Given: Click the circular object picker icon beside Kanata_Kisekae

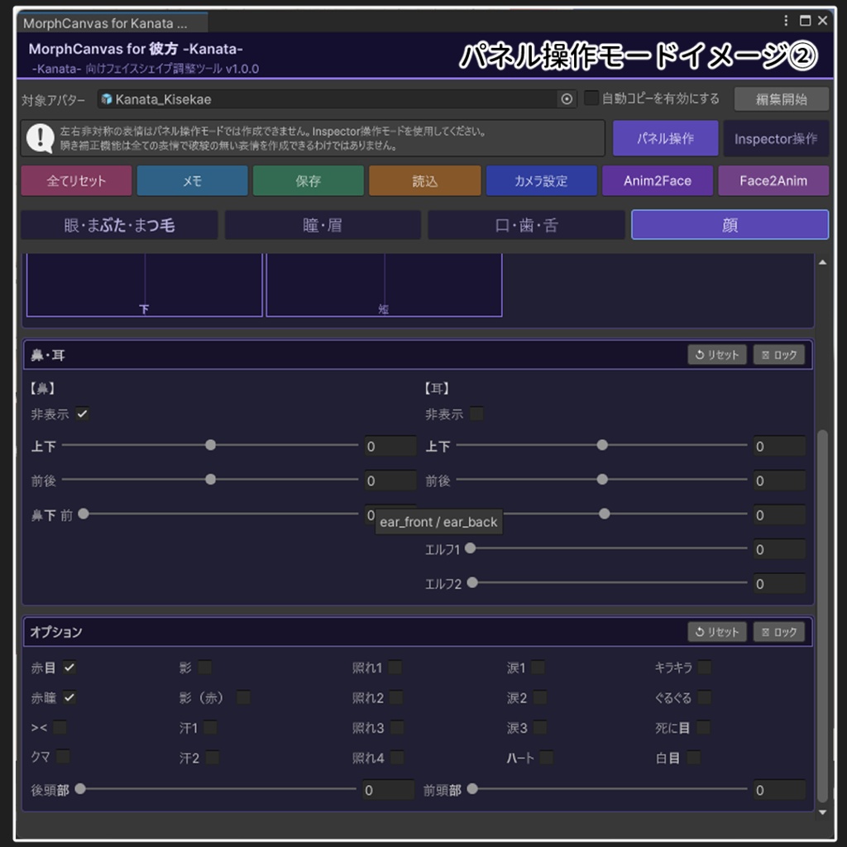Looking at the screenshot, I should [x=566, y=98].
